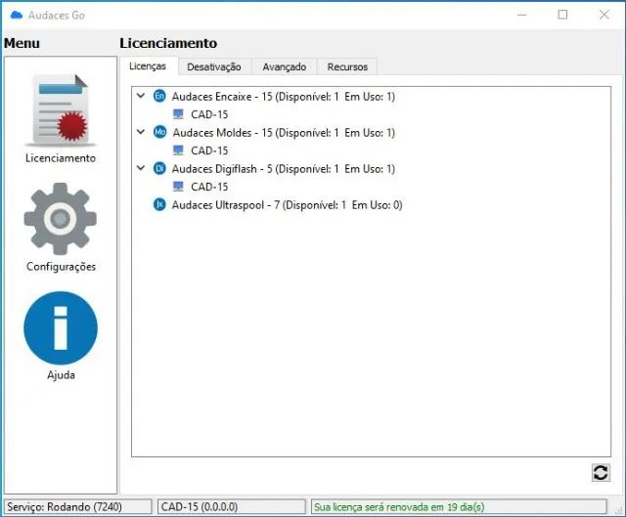Viewport: 626px width, 517px height.
Task: Select the Recursos tab
Action: click(347, 66)
